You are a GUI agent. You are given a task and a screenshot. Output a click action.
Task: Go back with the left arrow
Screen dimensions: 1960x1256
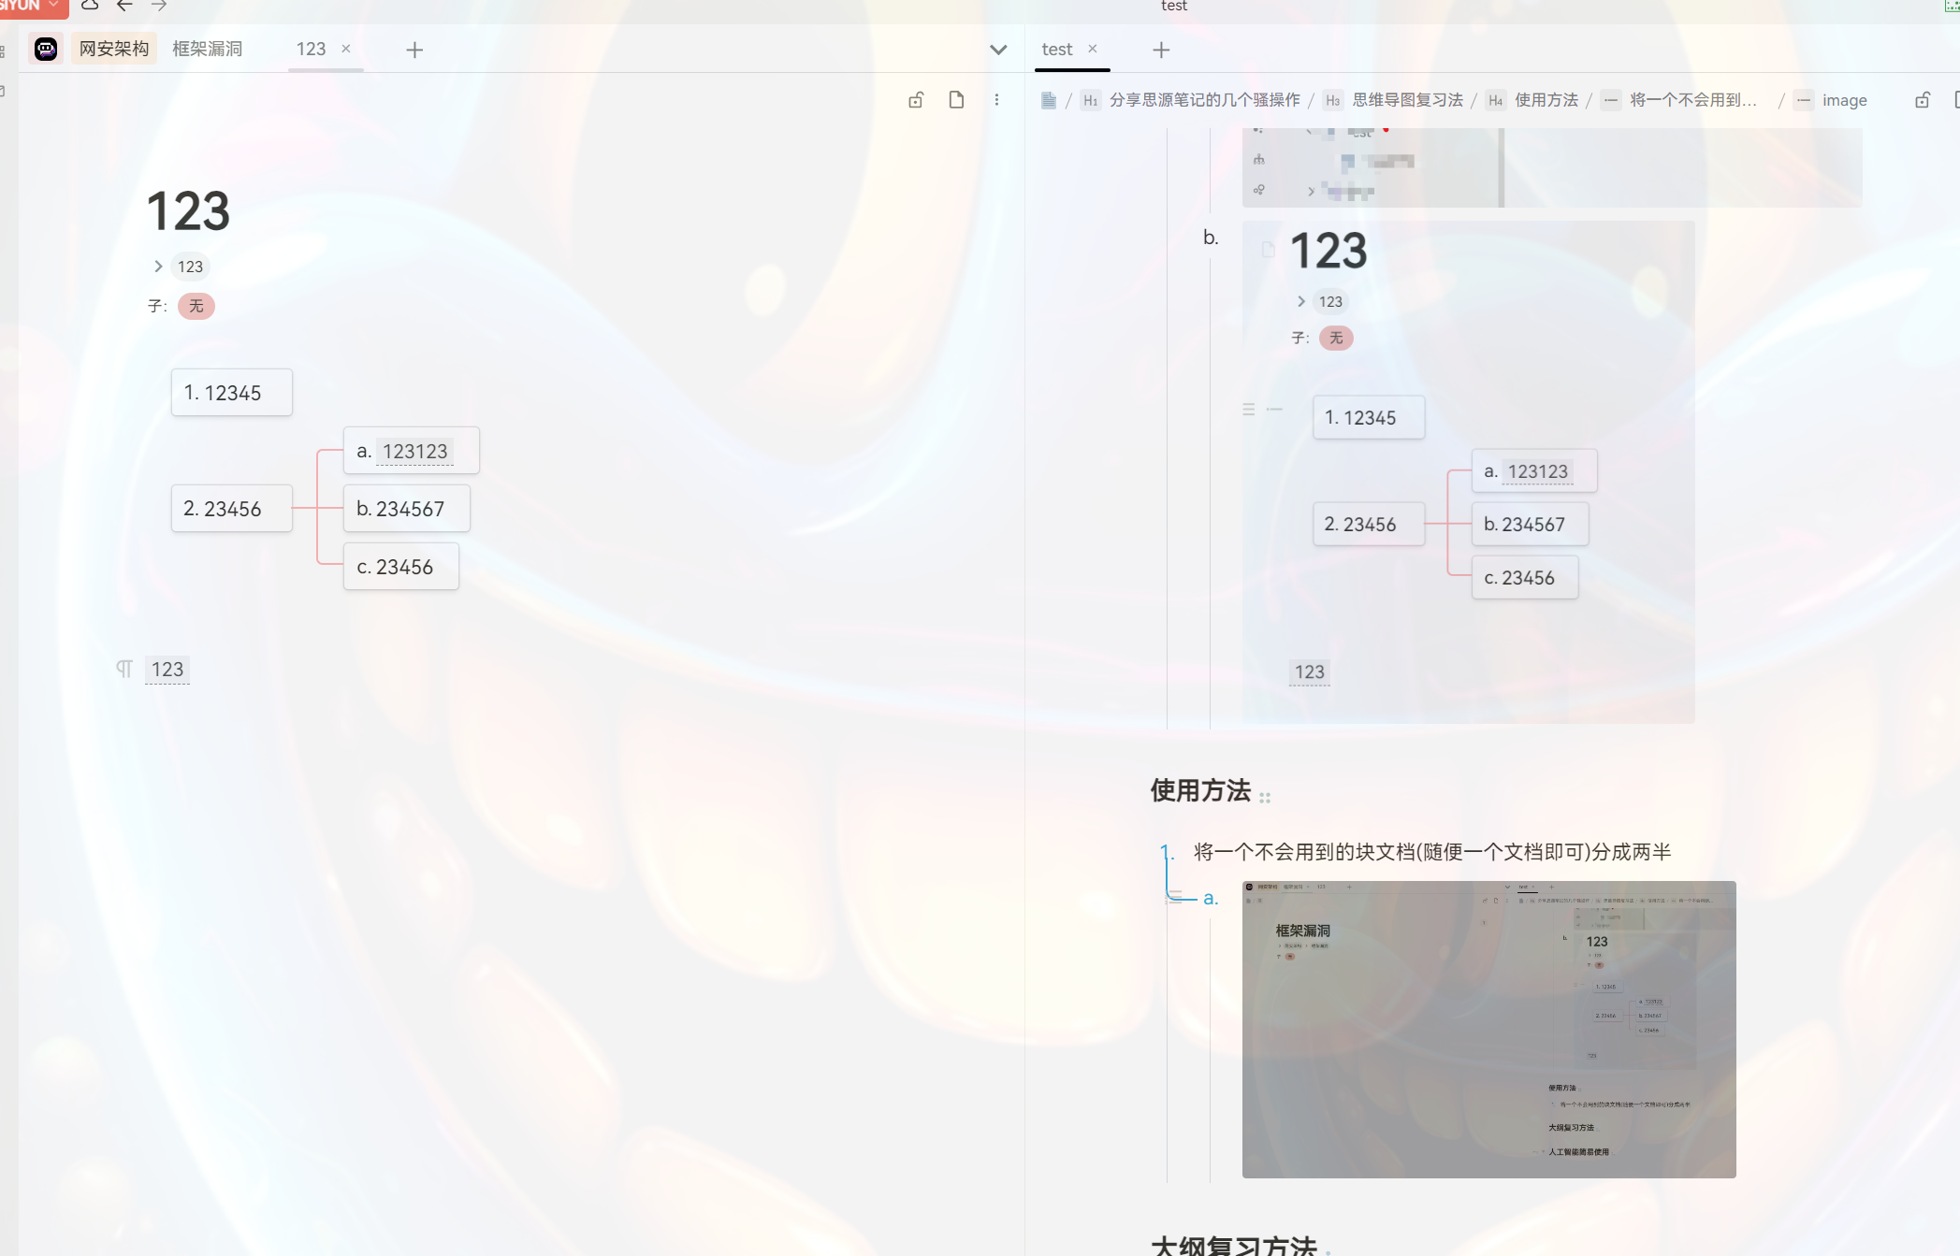124,6
